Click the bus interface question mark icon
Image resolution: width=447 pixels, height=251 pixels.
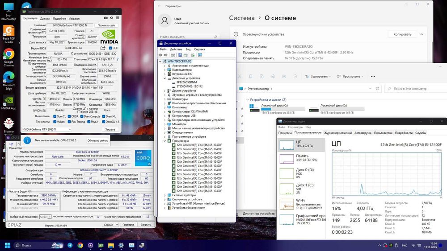click(x=118, y=59)
